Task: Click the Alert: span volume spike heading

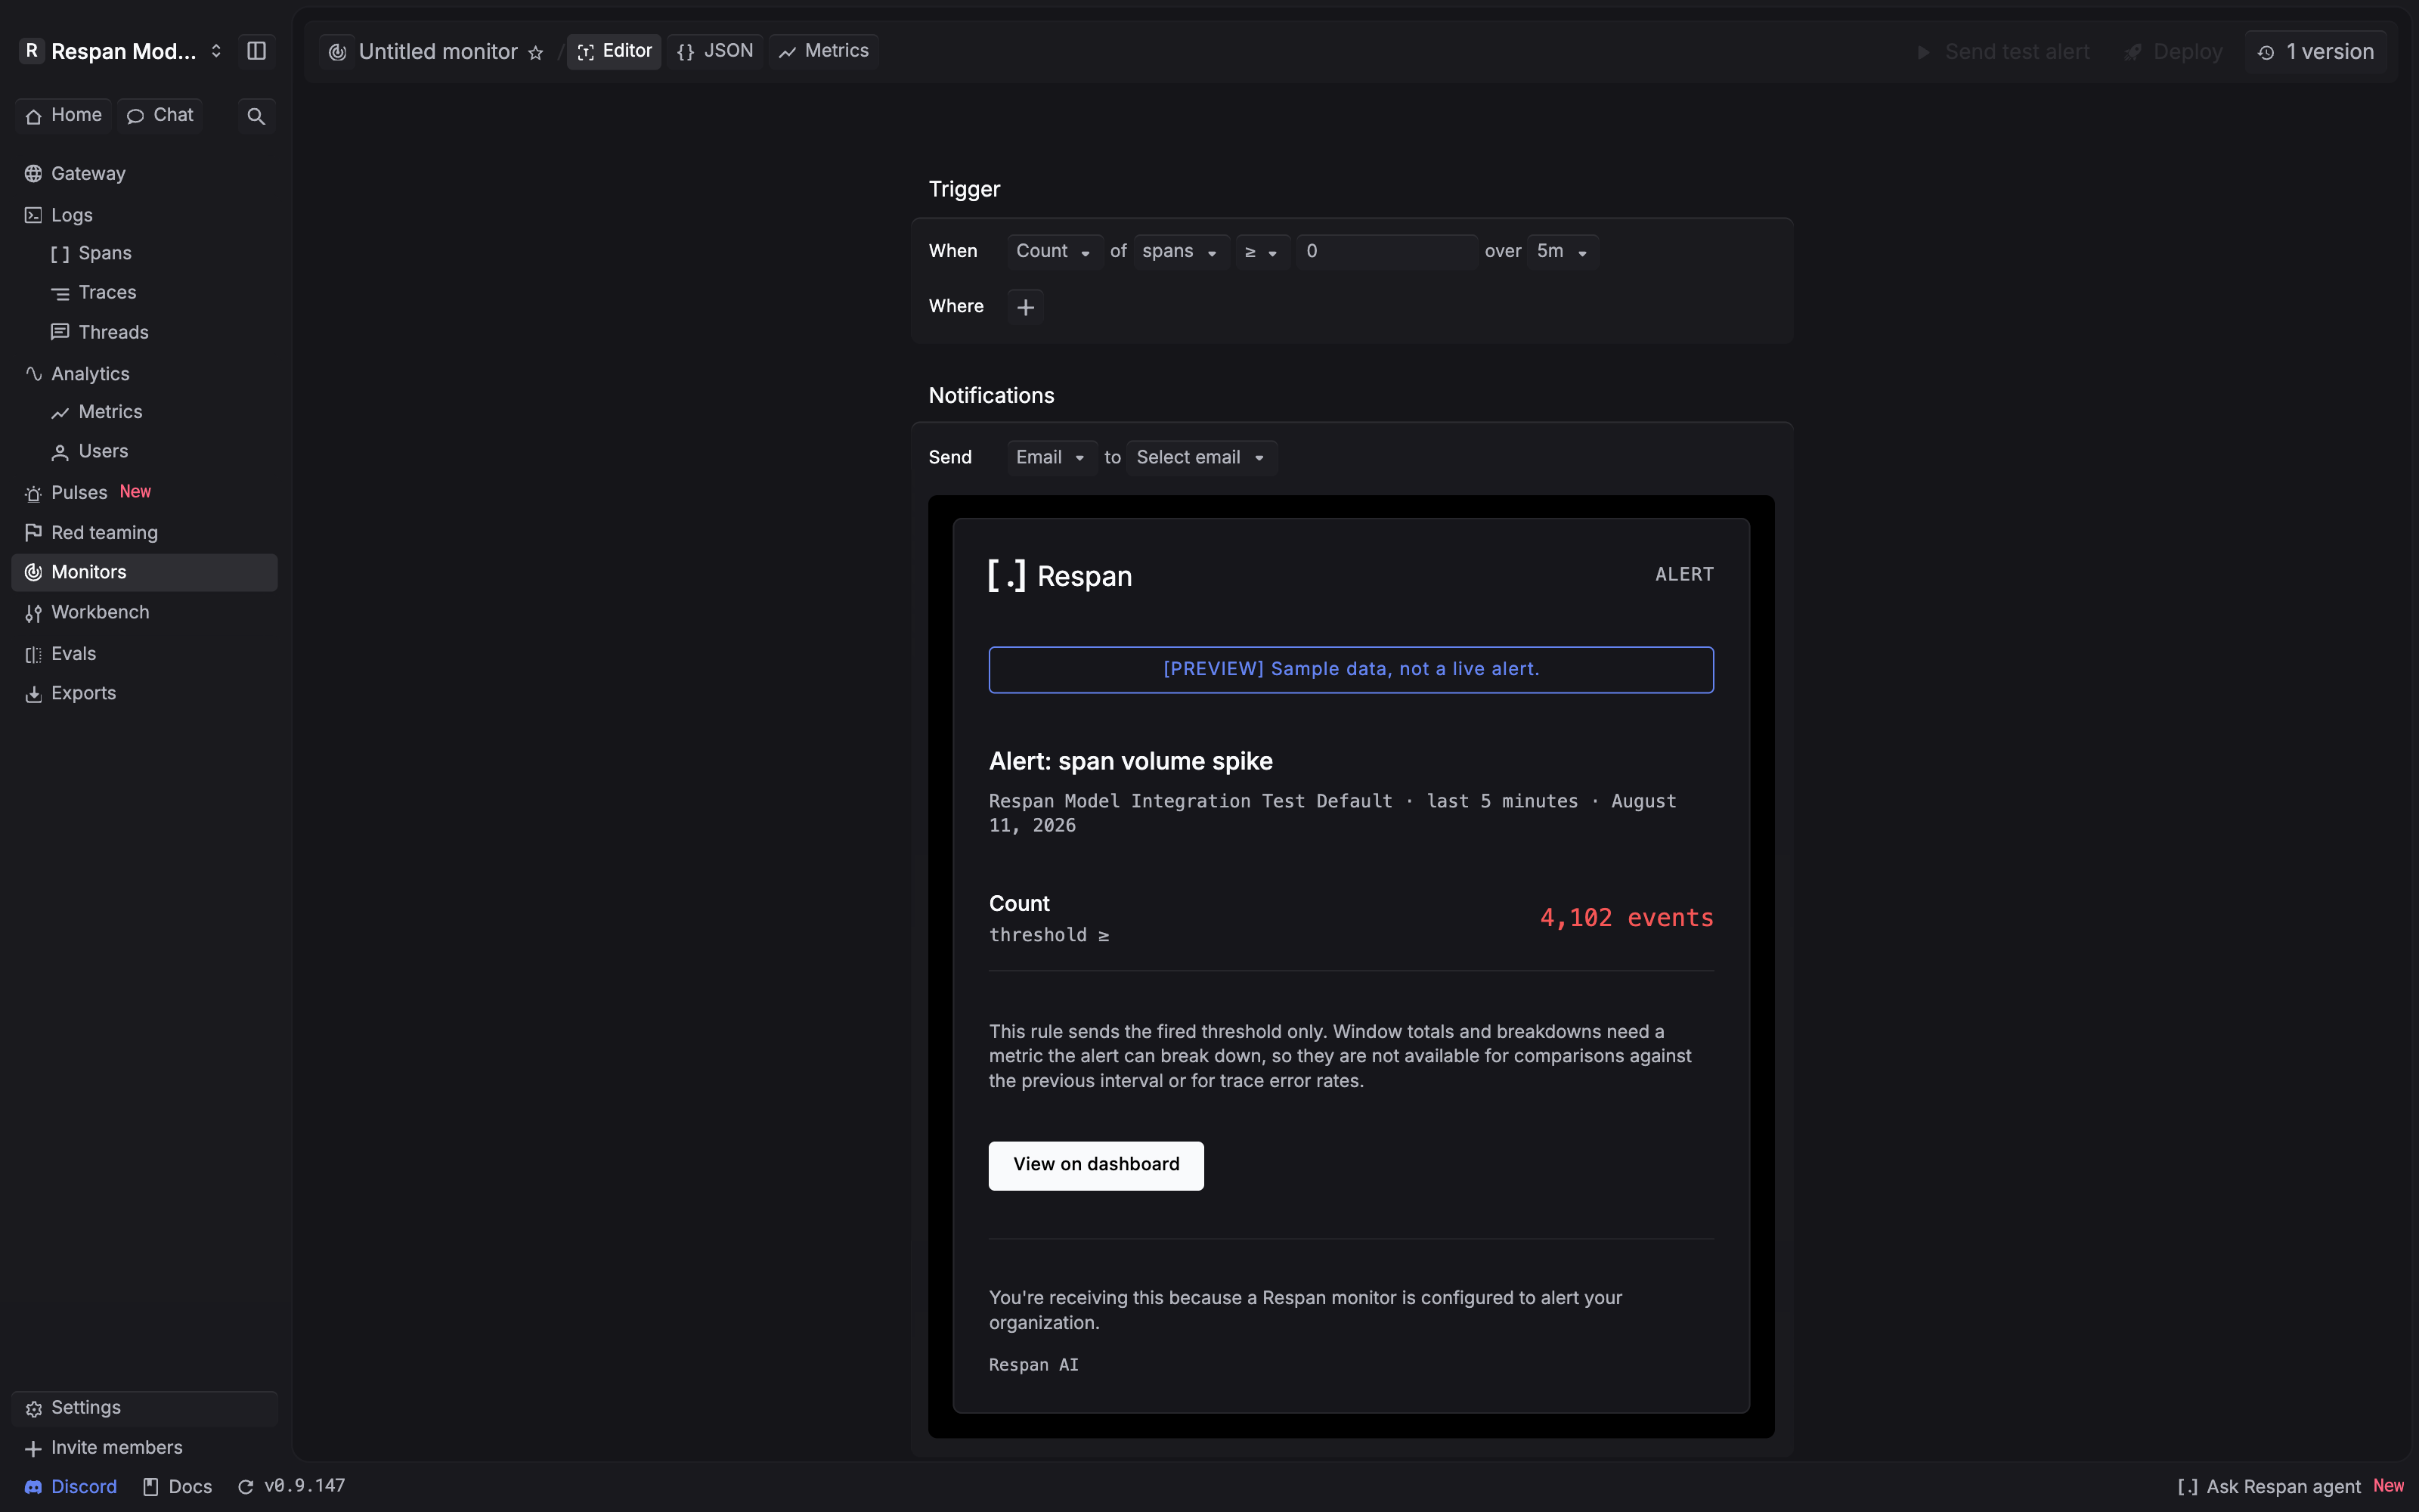Action: point(1131,762)
